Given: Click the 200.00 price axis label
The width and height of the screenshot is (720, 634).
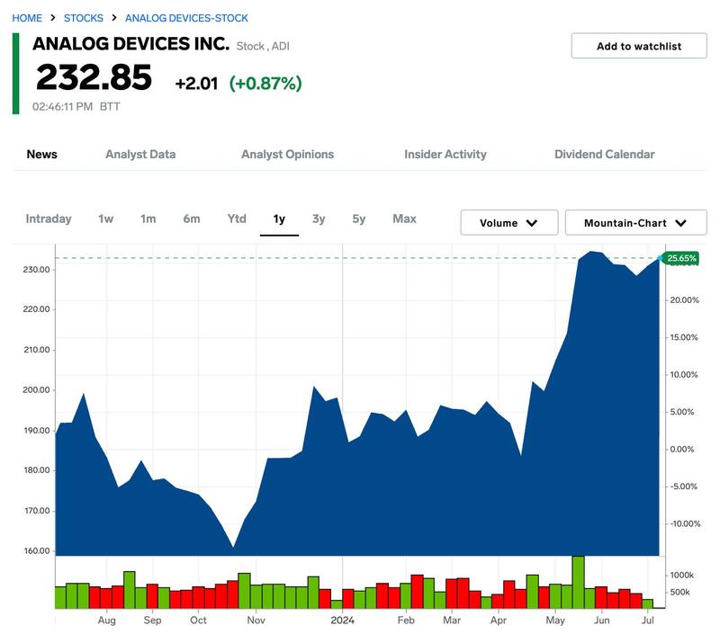Looking at the screenshot, I should pos(36,390).
